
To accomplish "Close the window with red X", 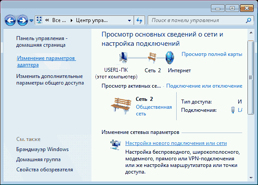I will 247,8.
